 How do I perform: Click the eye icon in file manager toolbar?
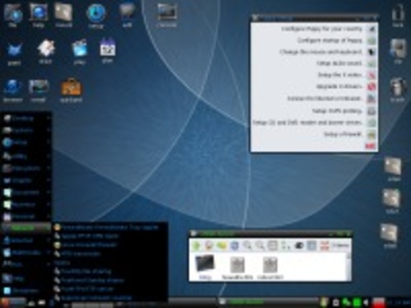point(299,246)
